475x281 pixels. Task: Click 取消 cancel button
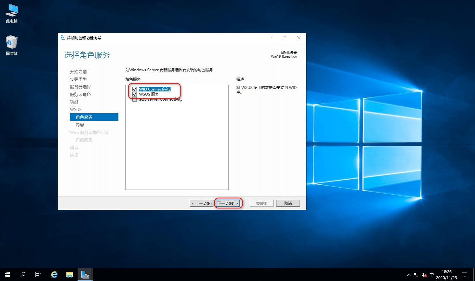(288, 203)
